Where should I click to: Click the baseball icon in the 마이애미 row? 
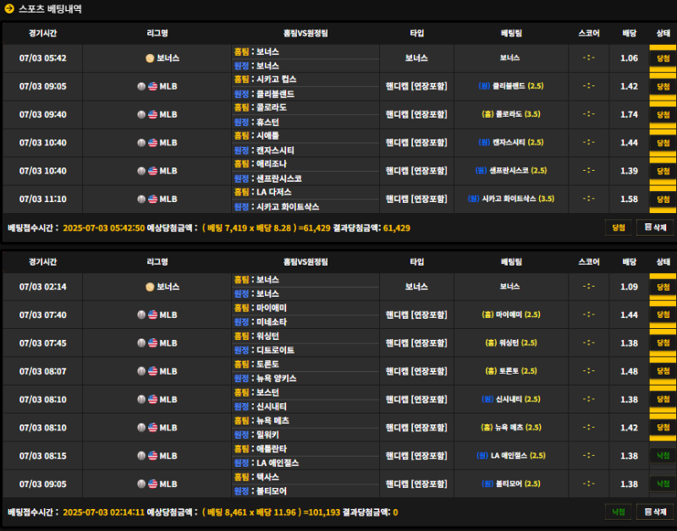pos(141,315)
